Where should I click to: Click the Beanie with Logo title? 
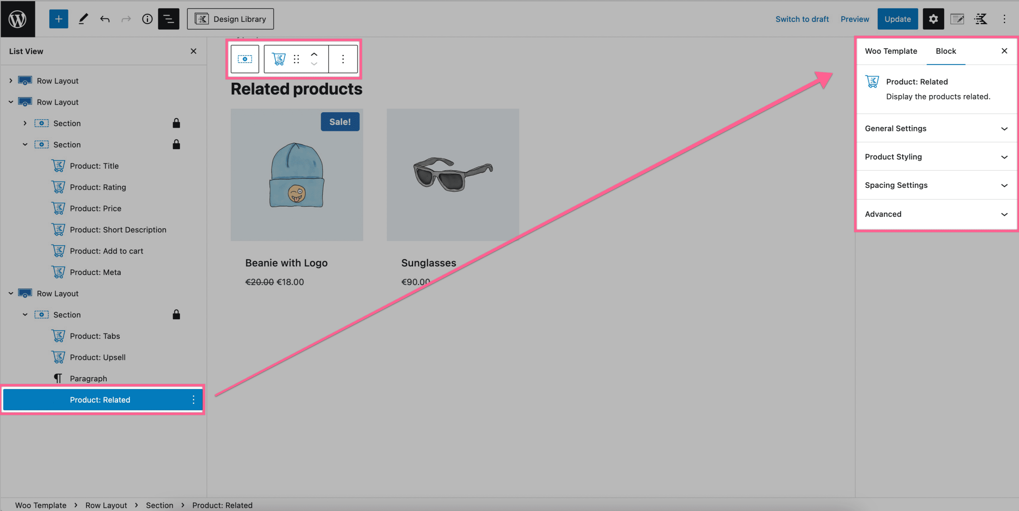tap(286, 263)
